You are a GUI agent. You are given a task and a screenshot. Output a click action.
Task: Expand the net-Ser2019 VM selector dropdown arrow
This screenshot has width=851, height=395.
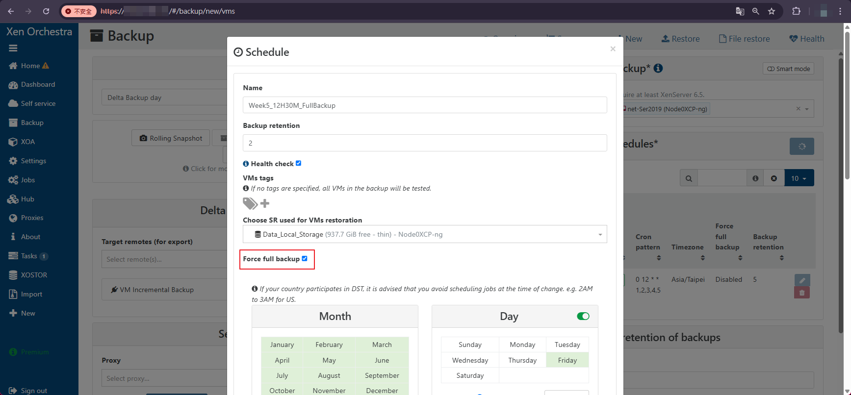click(x=807, y=109)
